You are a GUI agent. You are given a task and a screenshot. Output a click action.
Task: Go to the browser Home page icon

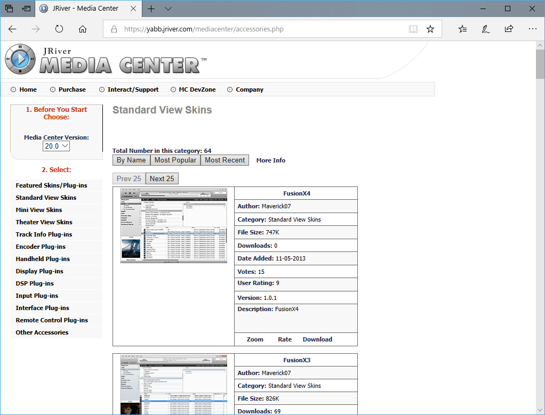click(83, 29)
